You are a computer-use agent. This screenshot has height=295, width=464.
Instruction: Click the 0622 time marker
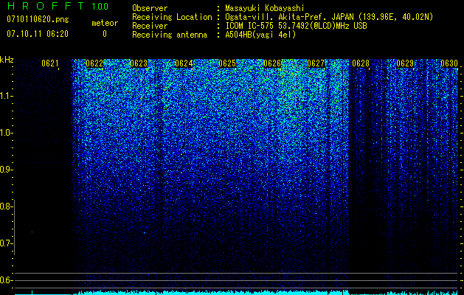click(x=94, y=63)
